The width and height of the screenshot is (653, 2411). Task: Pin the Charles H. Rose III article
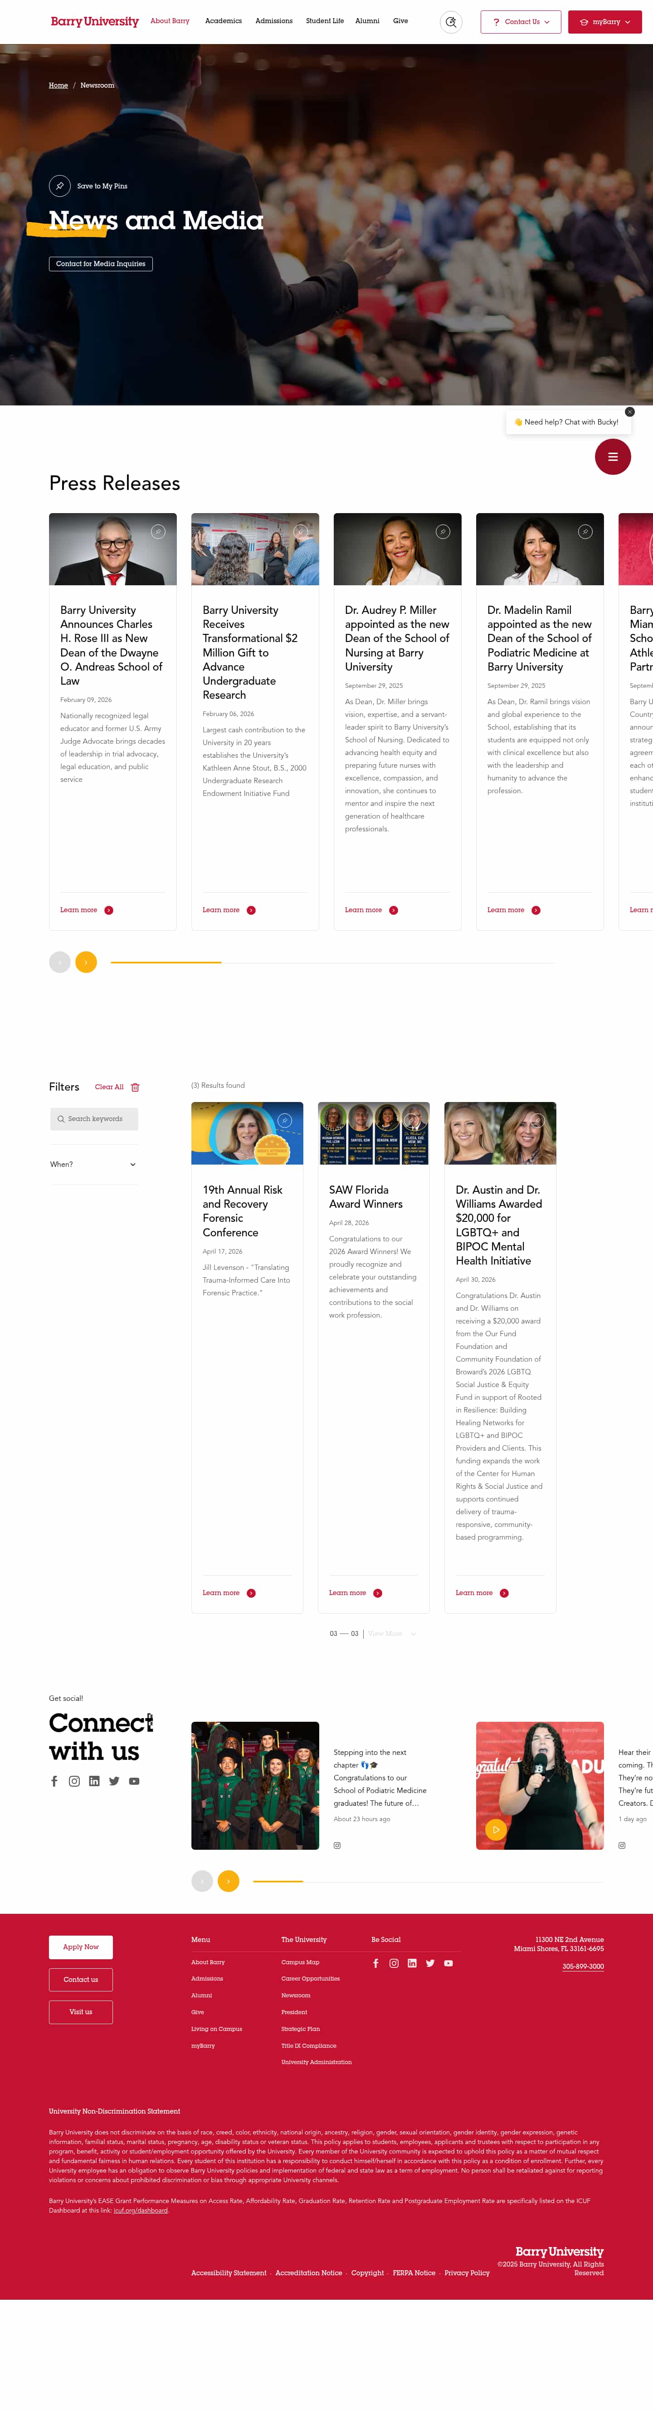158,532
